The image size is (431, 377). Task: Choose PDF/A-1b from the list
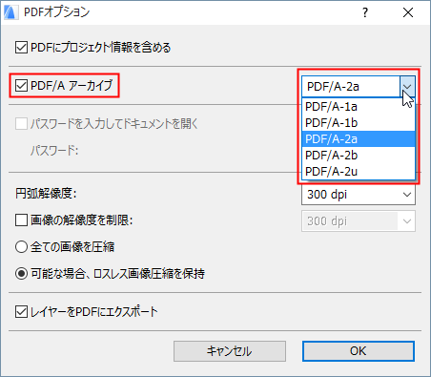359,123
